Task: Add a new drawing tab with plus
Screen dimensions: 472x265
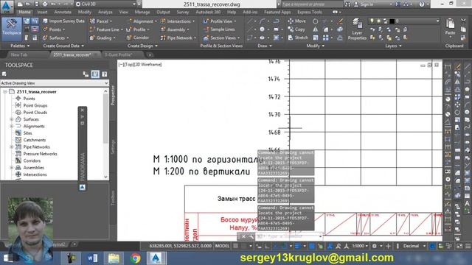Action: click(x=150, y=55)
